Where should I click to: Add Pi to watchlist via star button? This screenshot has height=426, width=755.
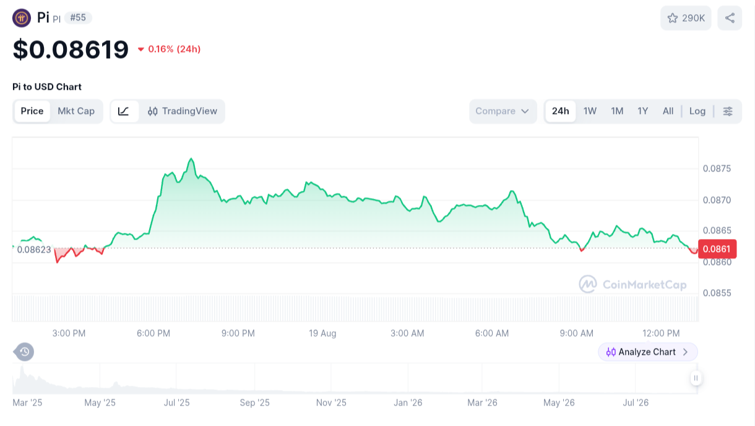(686, 18)
